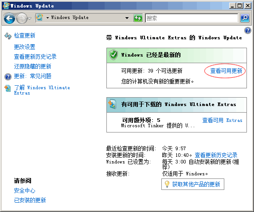Click the Windows 已经是最新的 heading
This screenshot has width=254, height=212.
[x=151, y=55]
